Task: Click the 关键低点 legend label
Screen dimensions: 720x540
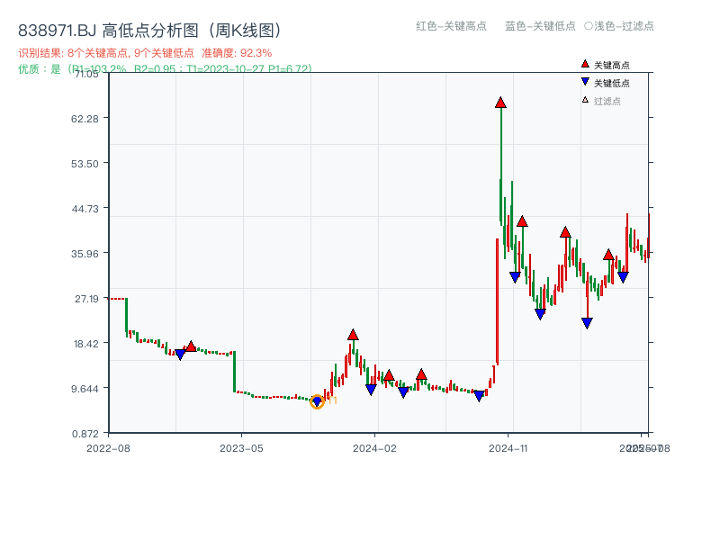Action: [x=612, y=83]
